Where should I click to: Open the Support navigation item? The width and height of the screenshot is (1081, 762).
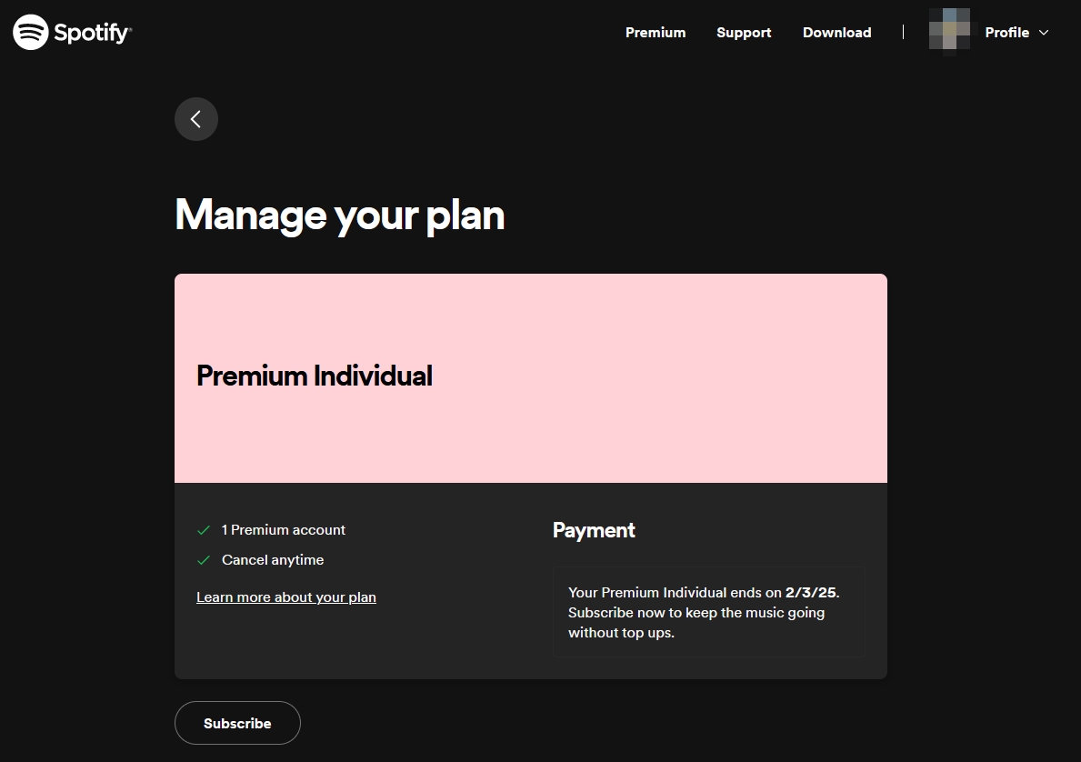[744, 33]
